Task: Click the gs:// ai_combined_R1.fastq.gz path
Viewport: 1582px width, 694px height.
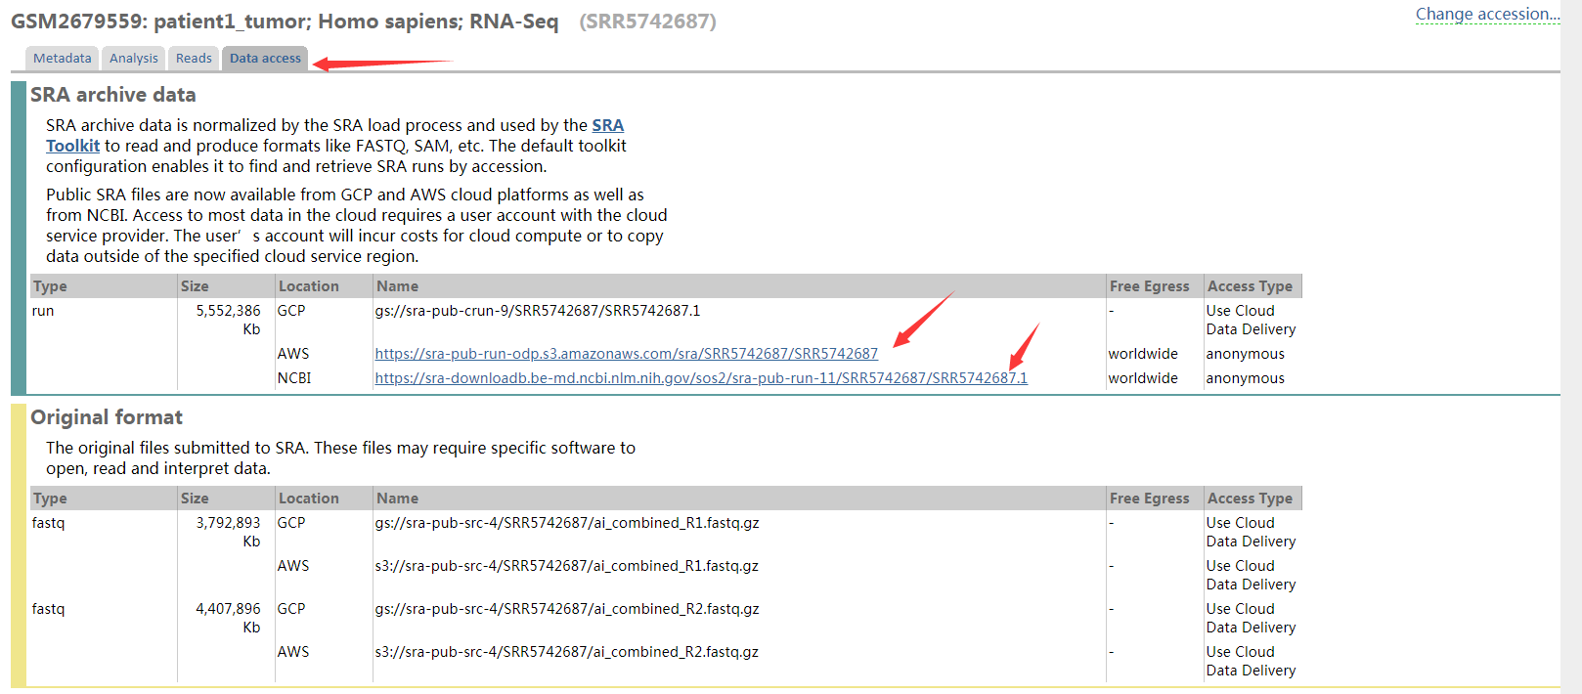Action: pyautogui.click(x=567, y=523)
